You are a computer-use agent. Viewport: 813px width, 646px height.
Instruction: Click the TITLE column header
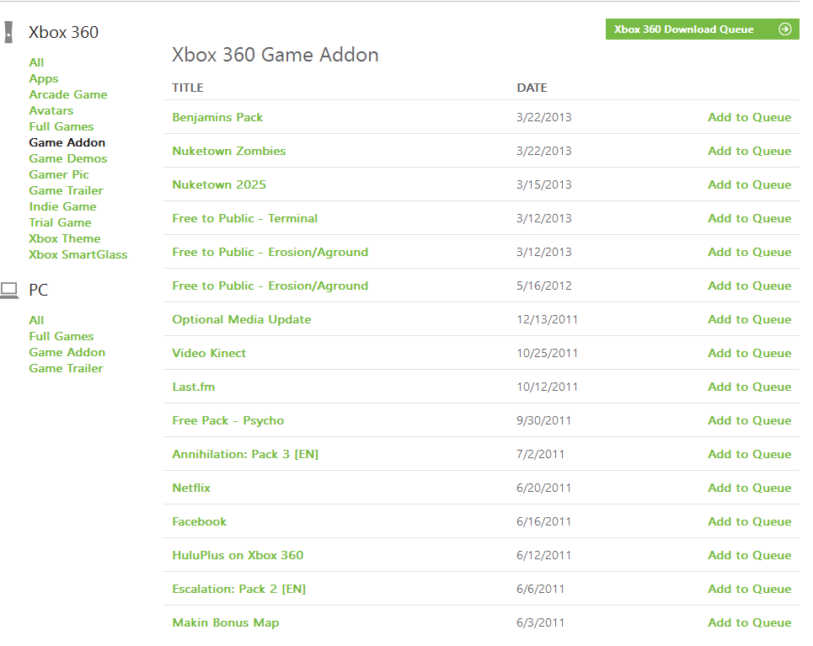point(188,88)
